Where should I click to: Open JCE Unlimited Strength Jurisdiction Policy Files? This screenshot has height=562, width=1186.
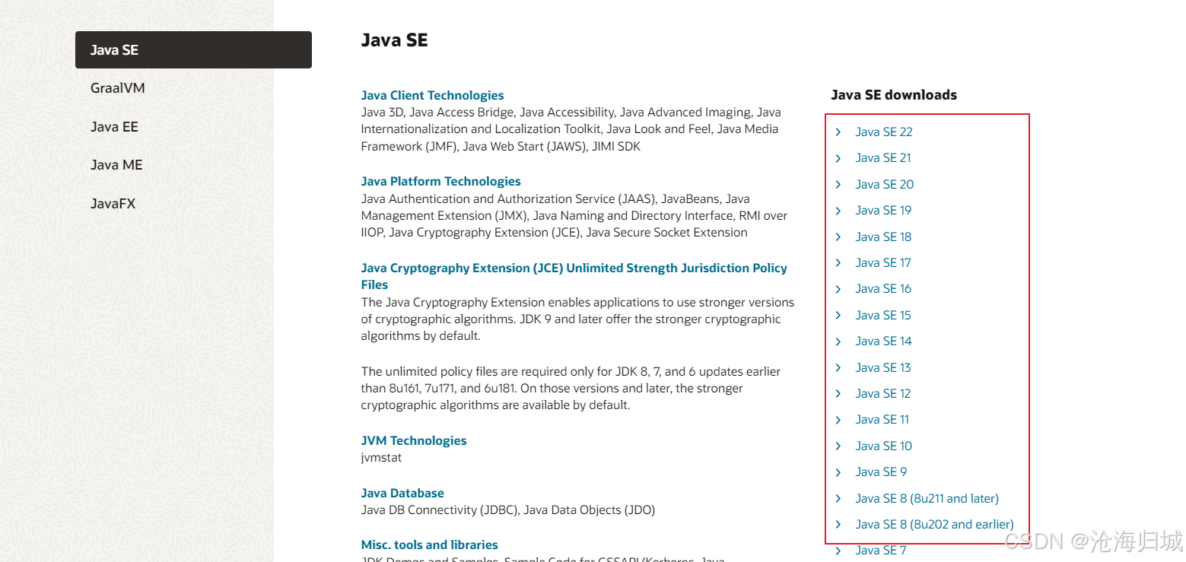[574, 276]
